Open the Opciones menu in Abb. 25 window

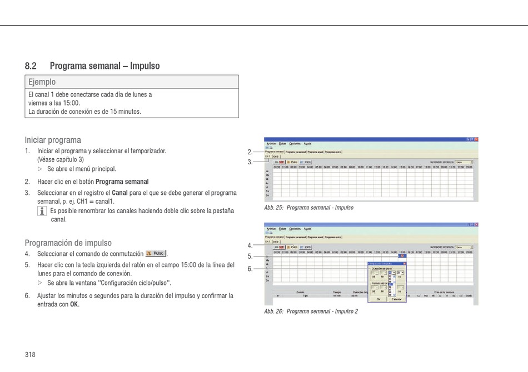(x=295, y=144)
